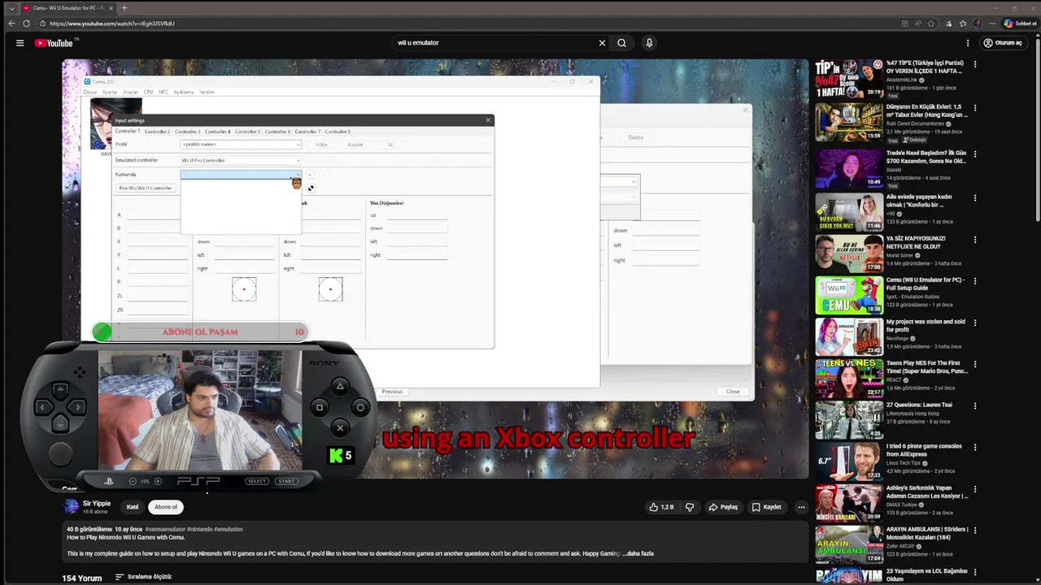Open options menu for Dünyanın En Küçük Evleri video
The width and height of the screenshot is (1041, 585).
(x=975, y=107)
